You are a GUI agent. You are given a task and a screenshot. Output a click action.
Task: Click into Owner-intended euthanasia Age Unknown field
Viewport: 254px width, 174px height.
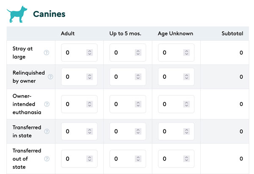pos(176,104)
